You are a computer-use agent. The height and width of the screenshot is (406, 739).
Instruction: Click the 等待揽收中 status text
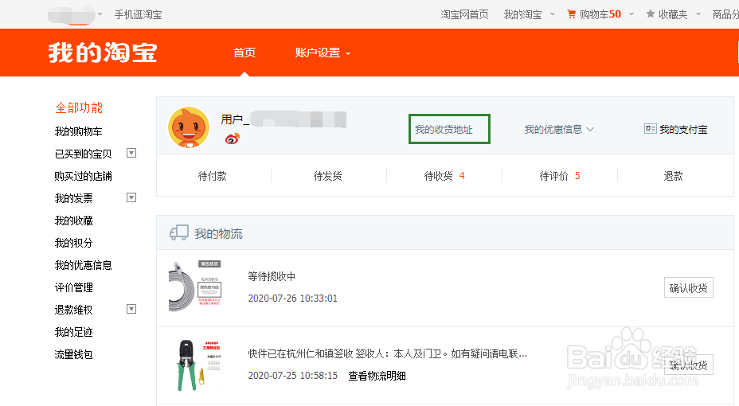272,276
